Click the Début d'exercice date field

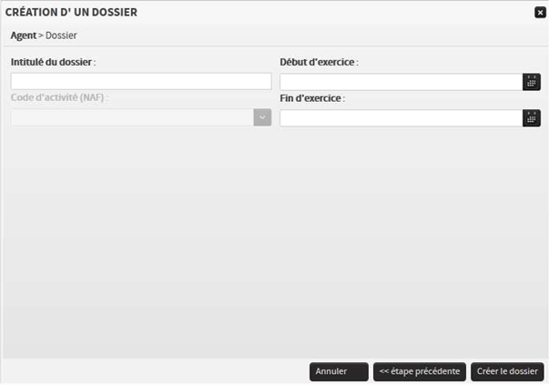click(402, 82)
